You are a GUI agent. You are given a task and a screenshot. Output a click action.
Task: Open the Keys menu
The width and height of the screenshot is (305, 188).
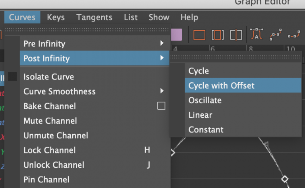(56, 17)
